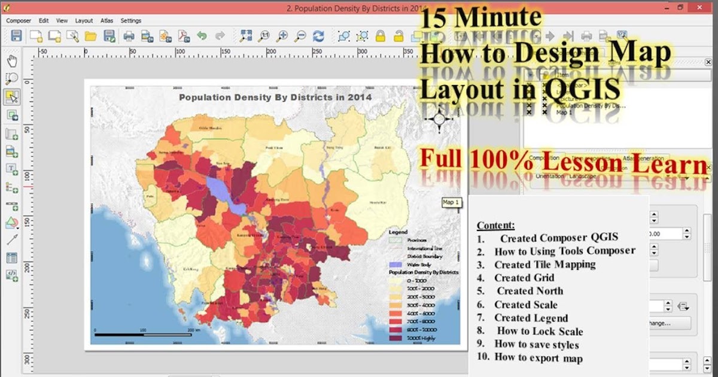Select the Add new scalebar tool
Image resolution: width=718 pixels, height=377 pixels.
[x=12, y=205]
